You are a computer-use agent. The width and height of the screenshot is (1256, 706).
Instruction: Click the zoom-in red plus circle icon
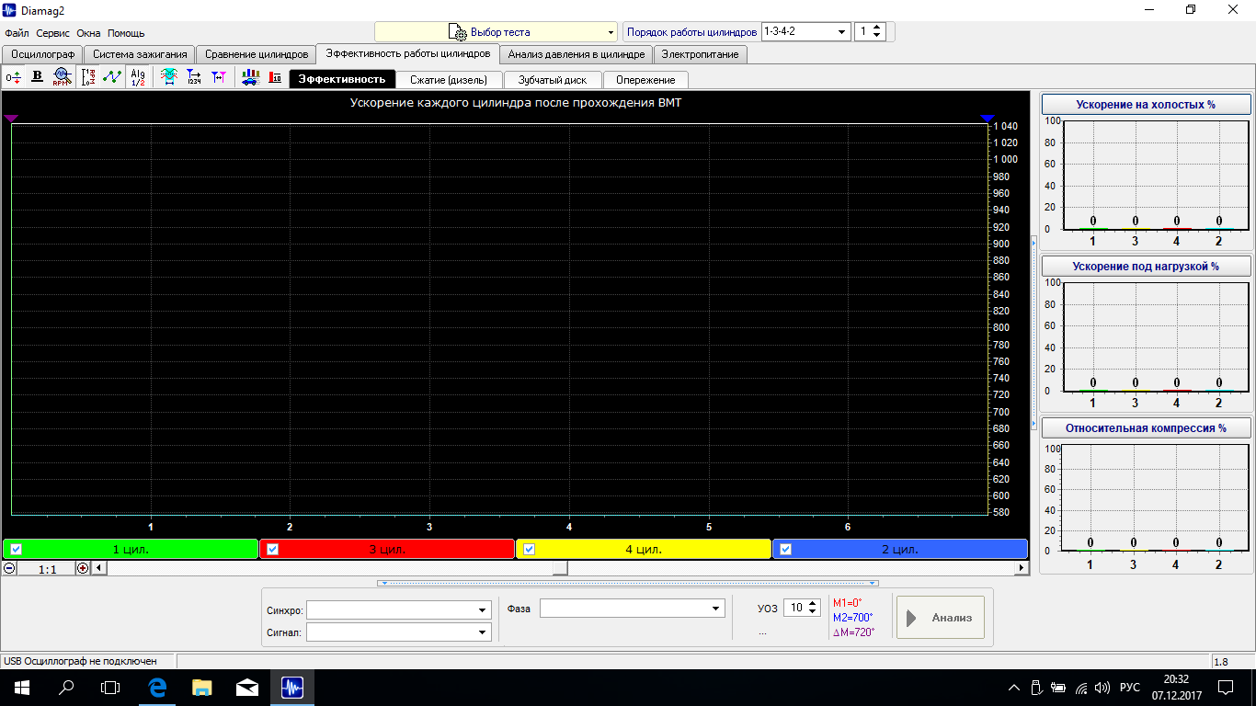tap(83, 568)
